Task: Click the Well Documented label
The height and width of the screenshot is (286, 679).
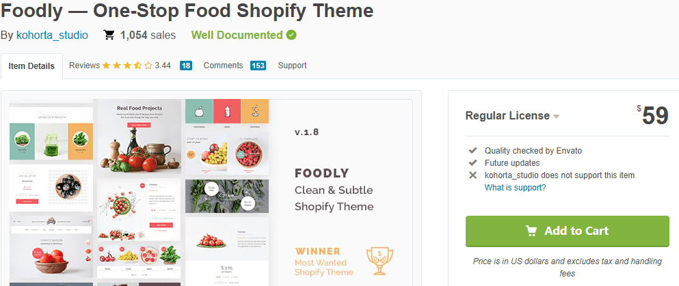Action: tap(237, 35)
